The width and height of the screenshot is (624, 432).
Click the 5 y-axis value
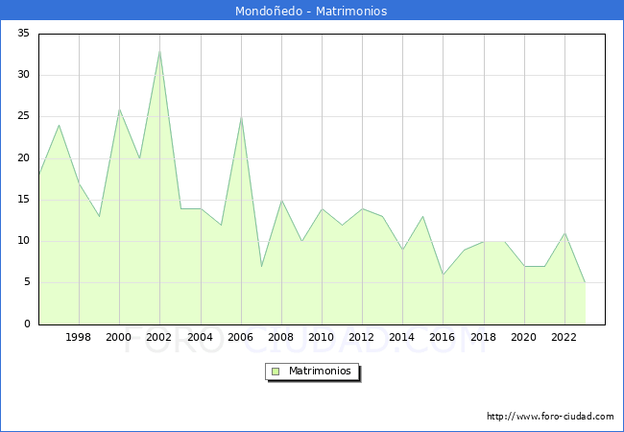pyautogui.click(x=27, y=282)
